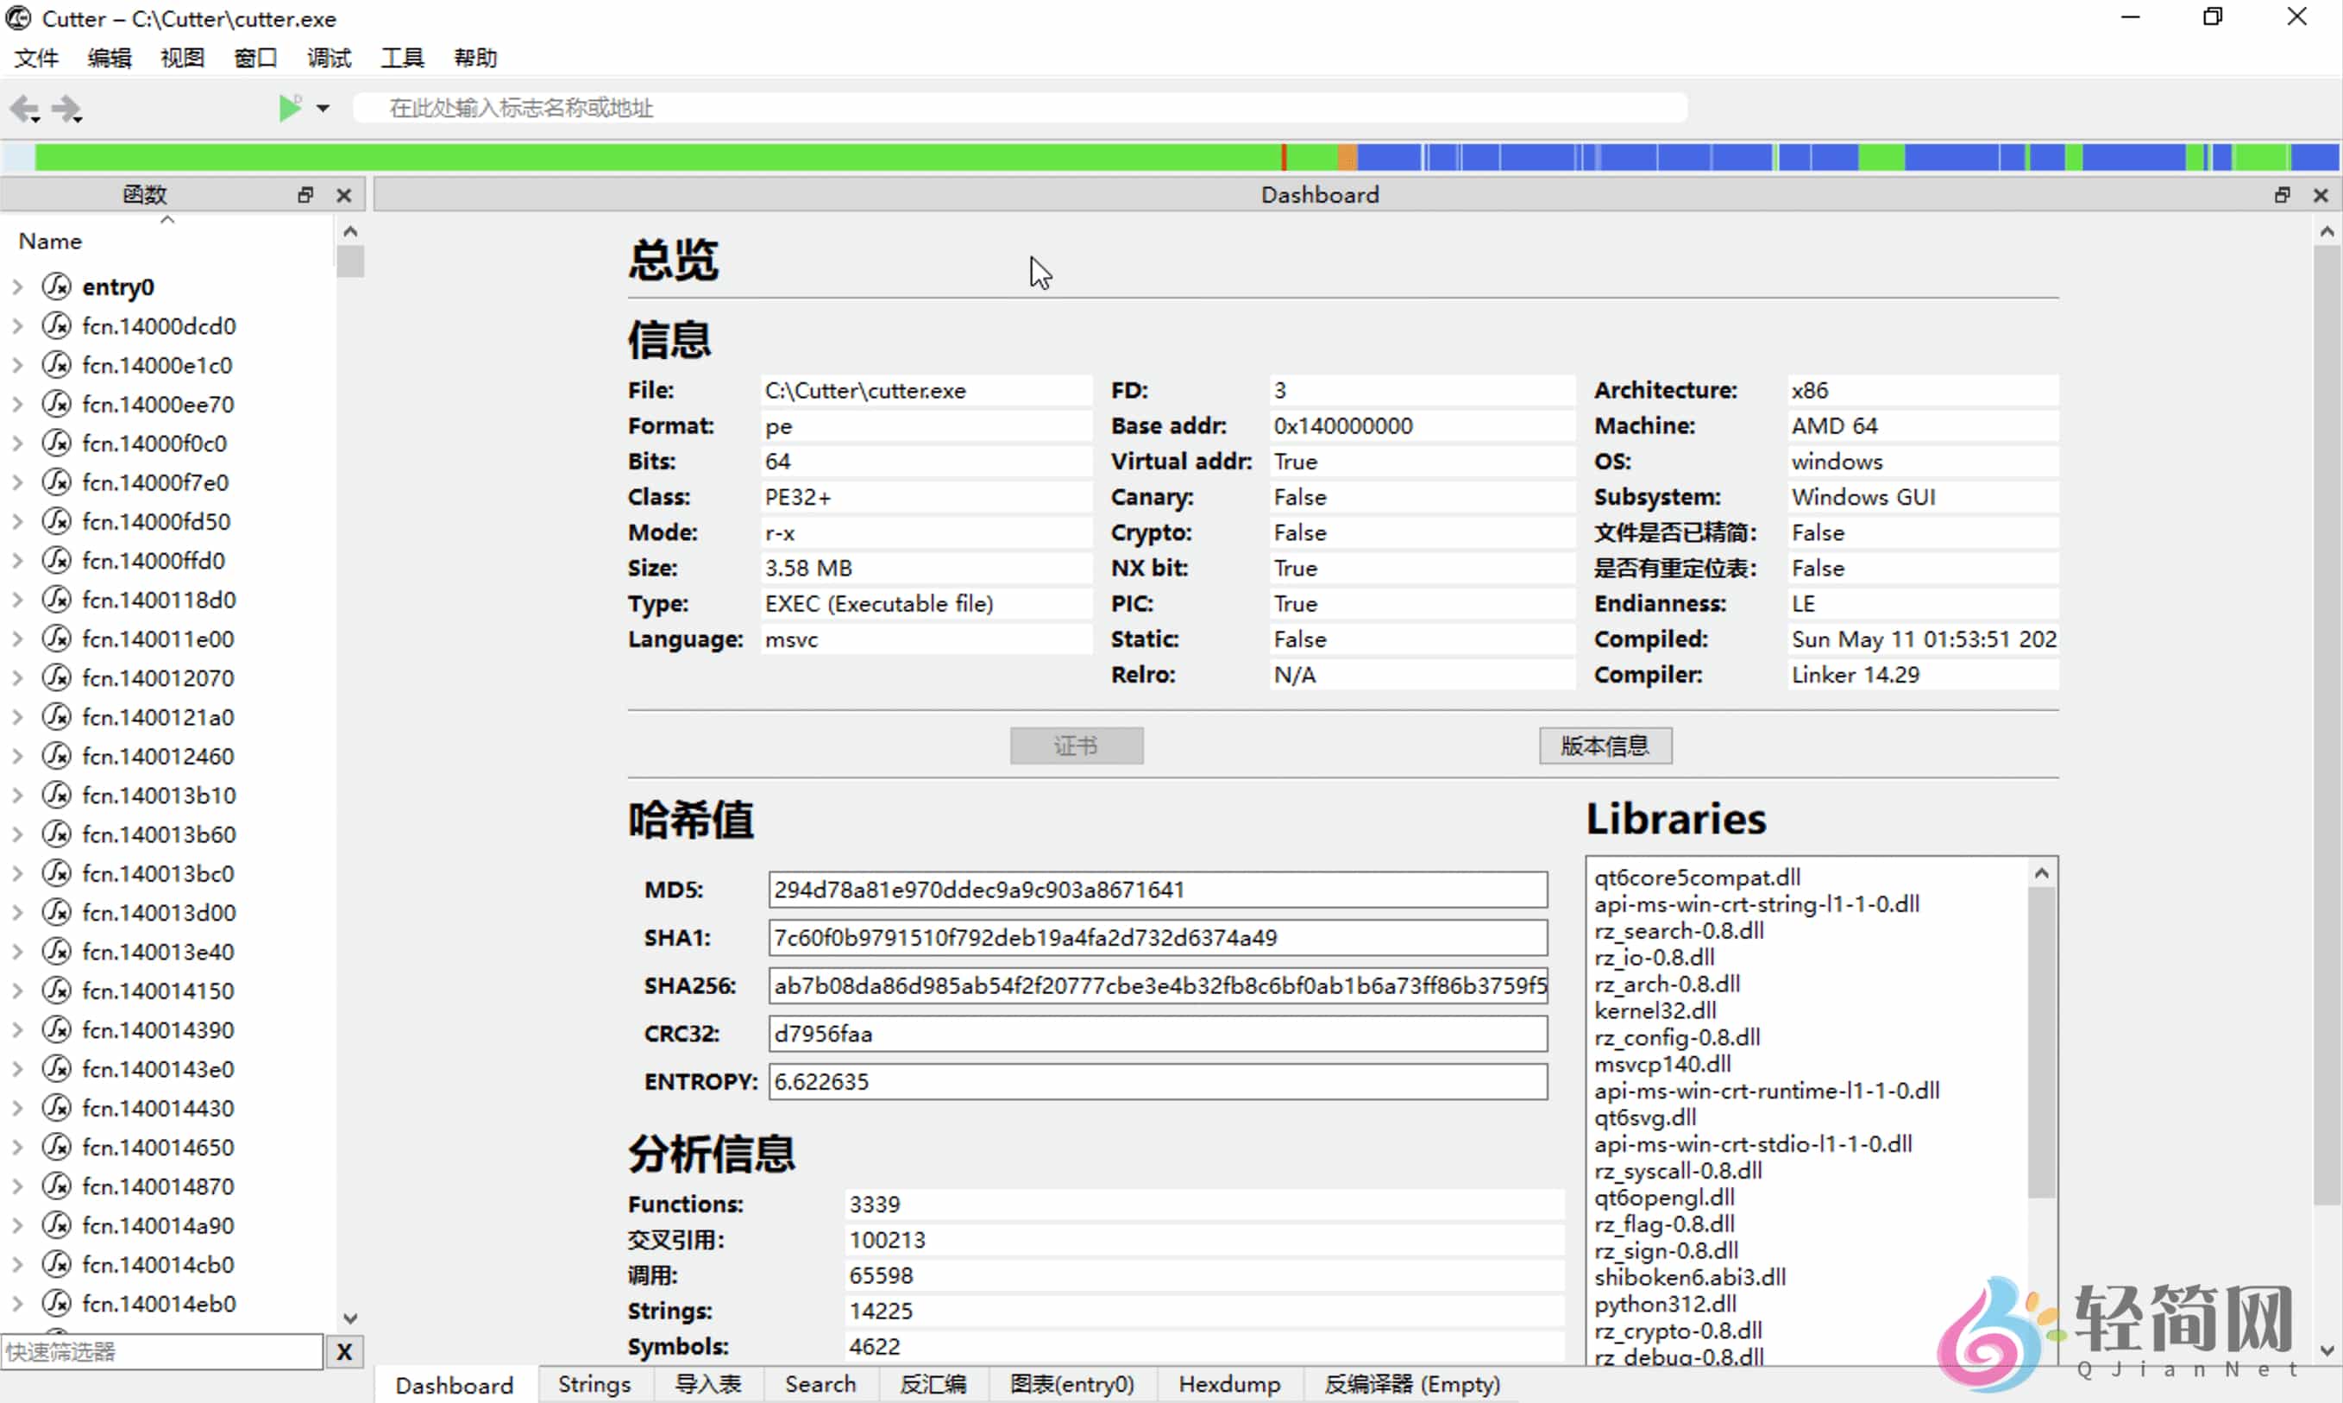The image size is (2343, 1403).
Task: Start debugging with the play icon
Action: pyautogui.click(x=291, y=107)
